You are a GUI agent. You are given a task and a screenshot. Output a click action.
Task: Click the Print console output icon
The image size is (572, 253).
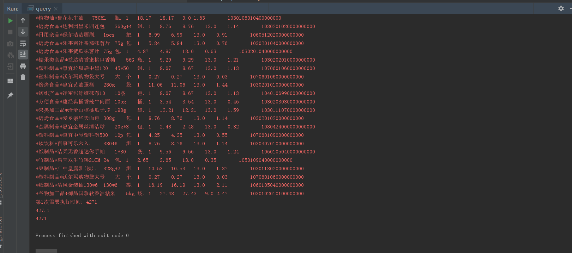click(x=23, y=66)
